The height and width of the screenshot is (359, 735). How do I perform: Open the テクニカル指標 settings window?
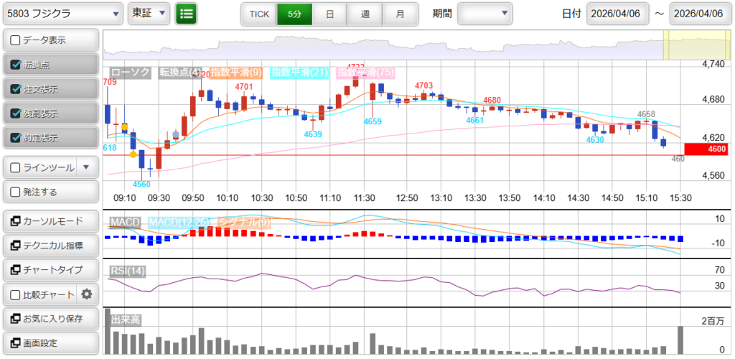(x=50, y=246)
